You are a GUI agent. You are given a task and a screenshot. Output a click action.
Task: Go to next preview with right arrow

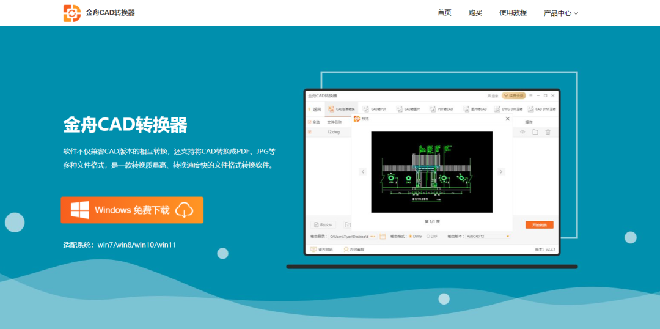pos(501,171)
